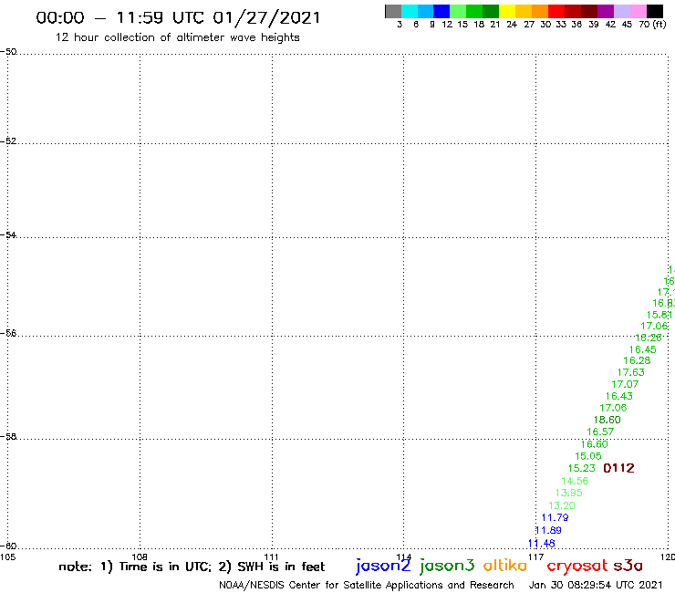Select the purple swatch in the legend

click(606, 11)
